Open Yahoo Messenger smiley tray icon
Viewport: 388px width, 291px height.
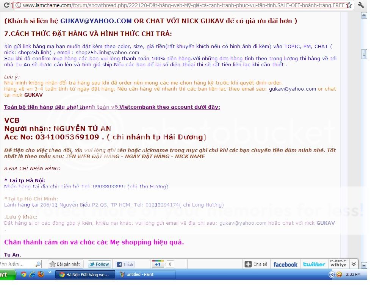point(339,274)
